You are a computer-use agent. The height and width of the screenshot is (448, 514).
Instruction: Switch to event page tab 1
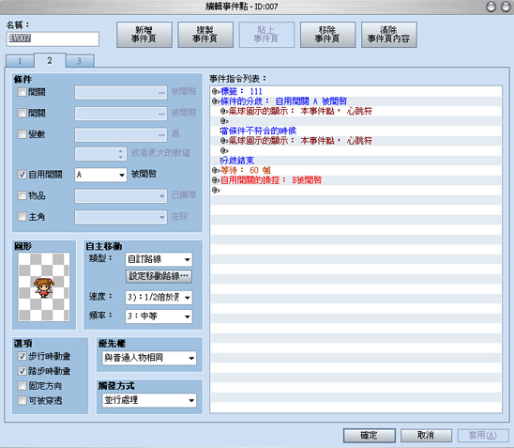click(x=20, y=61)
